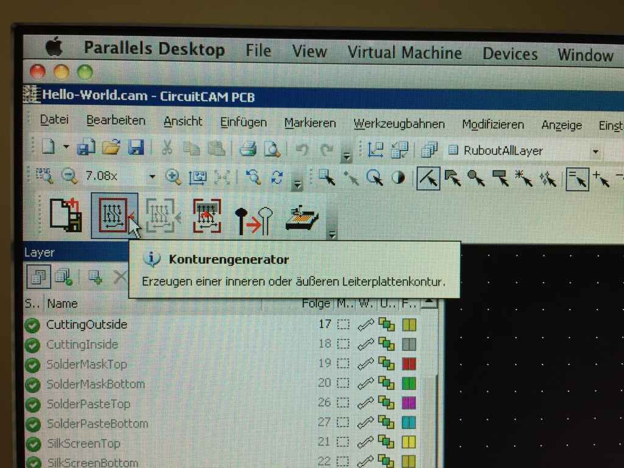Click the yellow color swatch for CuttingOutside
Viewport: 624px width, 468px height.
click(409, 325)
